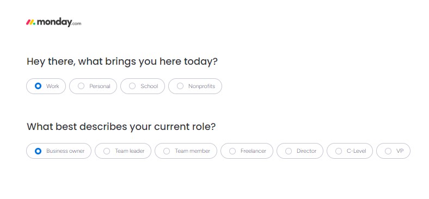Select the Director role option
Viewport: 429px width, 199px height.
click(300, 151)
